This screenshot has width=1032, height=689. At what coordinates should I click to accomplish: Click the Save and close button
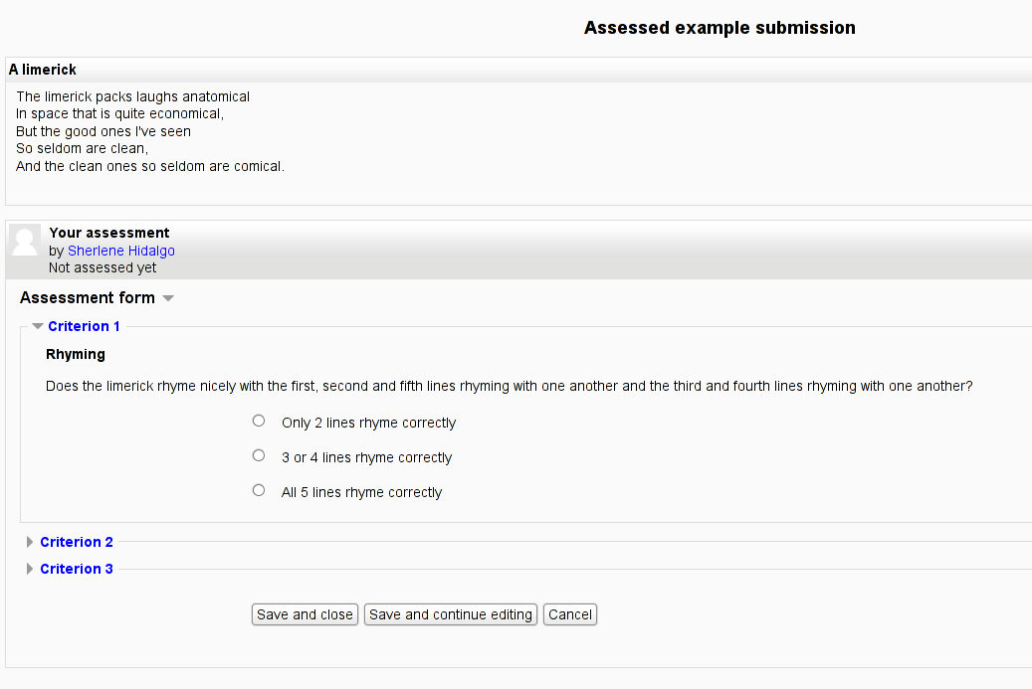tap(305, 614)
